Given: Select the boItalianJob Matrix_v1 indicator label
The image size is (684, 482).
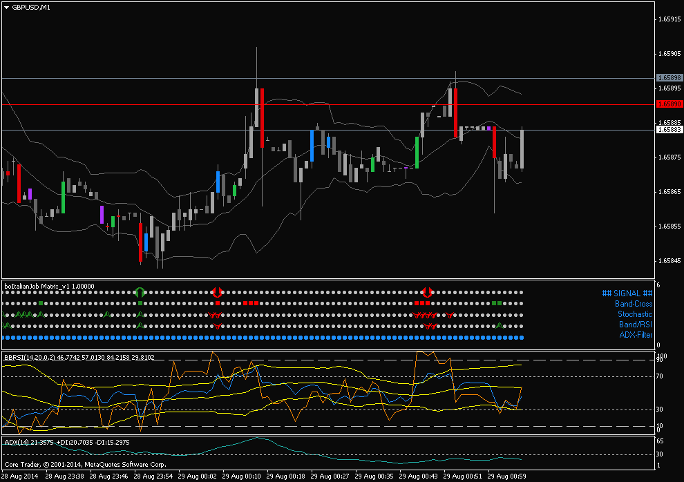Looking at the screenshot, I should (x=49, y=287).
